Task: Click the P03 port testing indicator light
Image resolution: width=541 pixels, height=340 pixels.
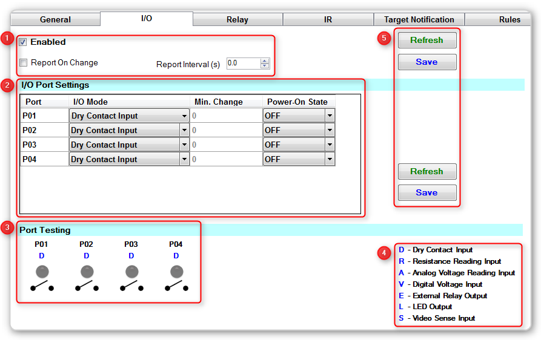Action: (131, 272)
